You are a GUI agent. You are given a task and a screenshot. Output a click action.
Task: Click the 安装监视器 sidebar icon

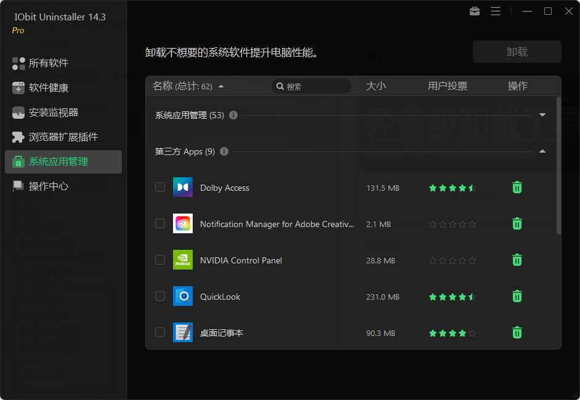pos(18,113)
